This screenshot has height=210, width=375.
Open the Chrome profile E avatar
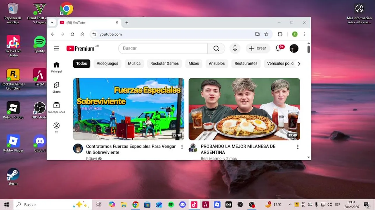click(295, 34)
